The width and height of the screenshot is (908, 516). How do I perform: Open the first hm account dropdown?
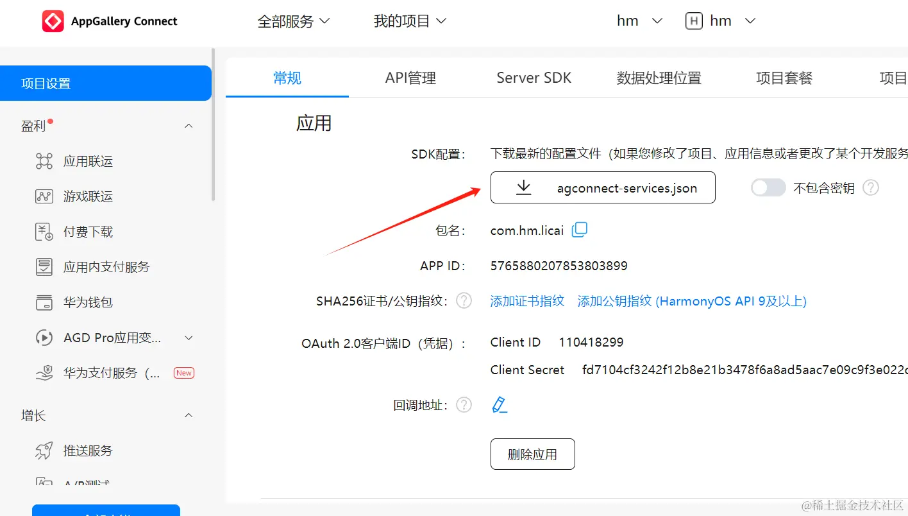pos(639,21)
